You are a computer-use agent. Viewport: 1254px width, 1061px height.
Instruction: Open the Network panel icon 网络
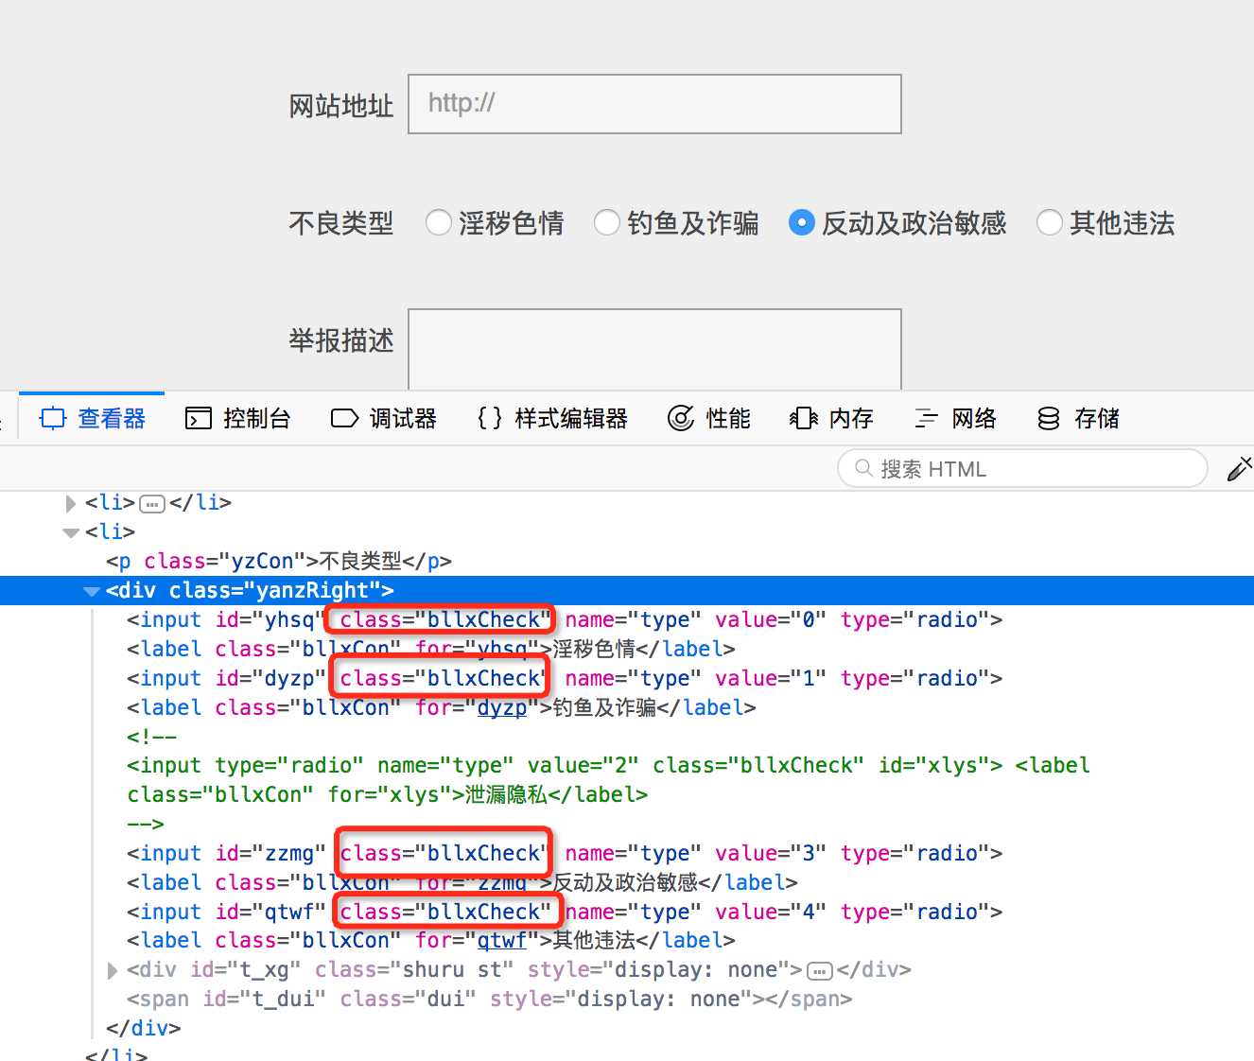click(x=927, y=418)
